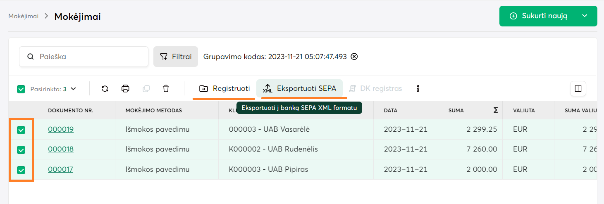The image size is (604, 204).
Task: Uncheck the payment 000019 checkbox
Action: coord(21,130)
